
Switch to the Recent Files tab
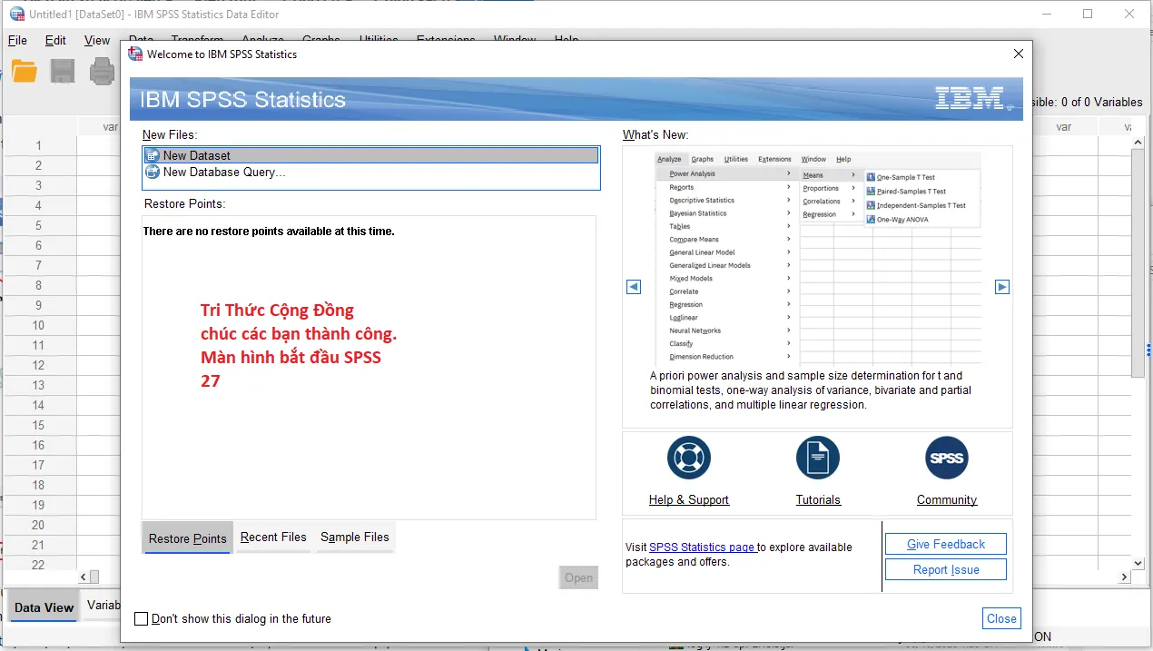(273, 538)
